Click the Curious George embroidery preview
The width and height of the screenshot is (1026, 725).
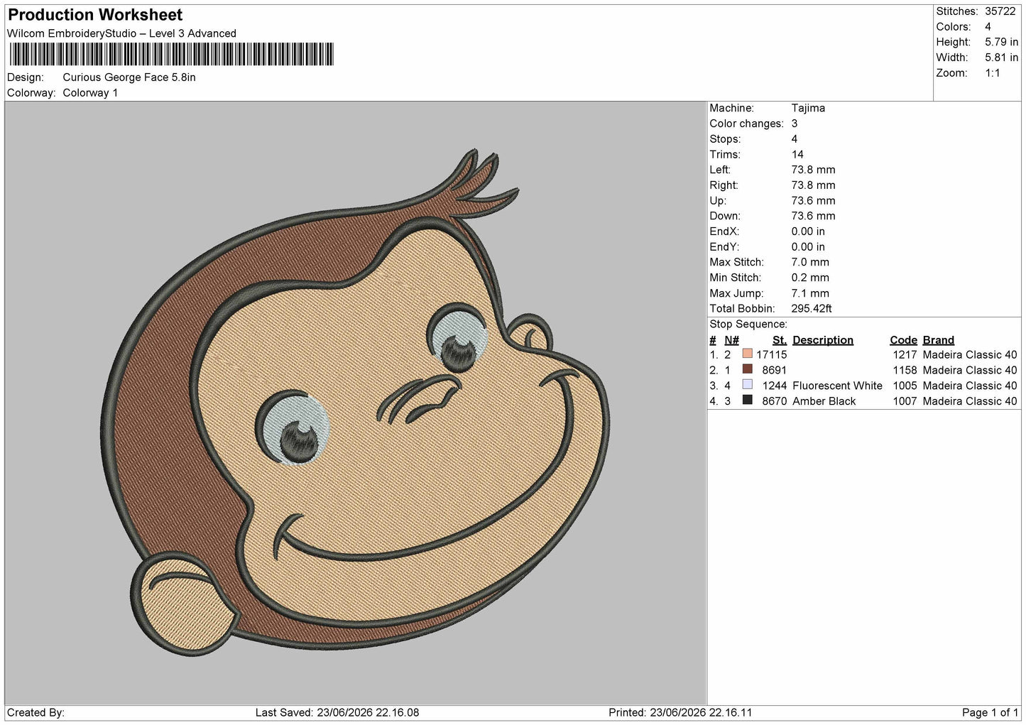355,401
